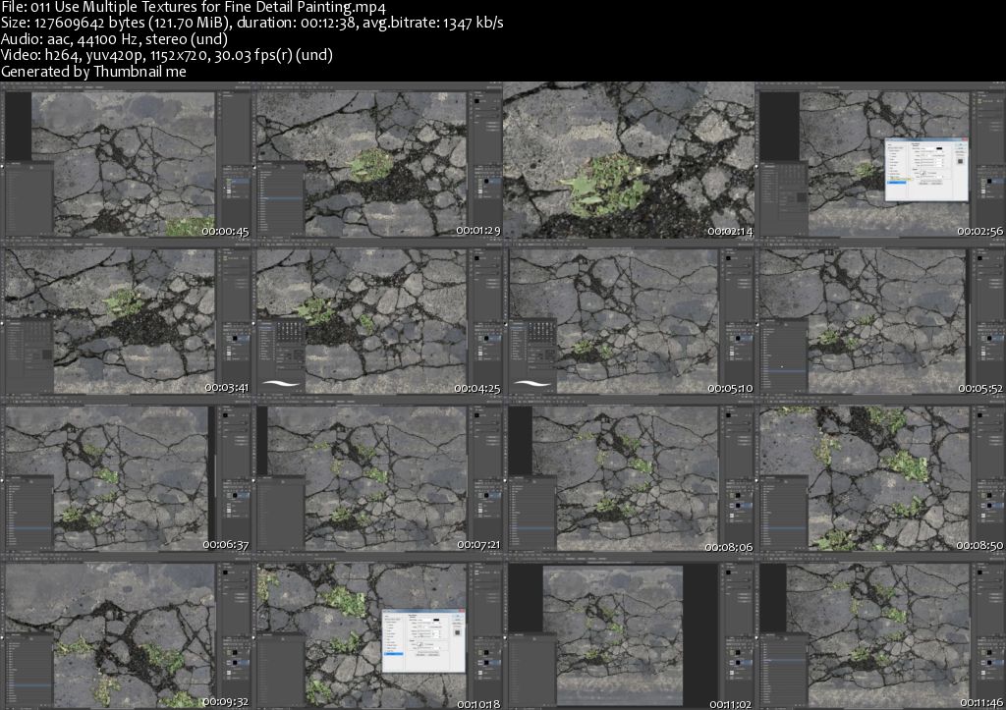Open the thumbnail frame stamped 00:11:46
The height and width of the screenshot is (710, 1006).
pyautogui.click(x=880, y=631)
